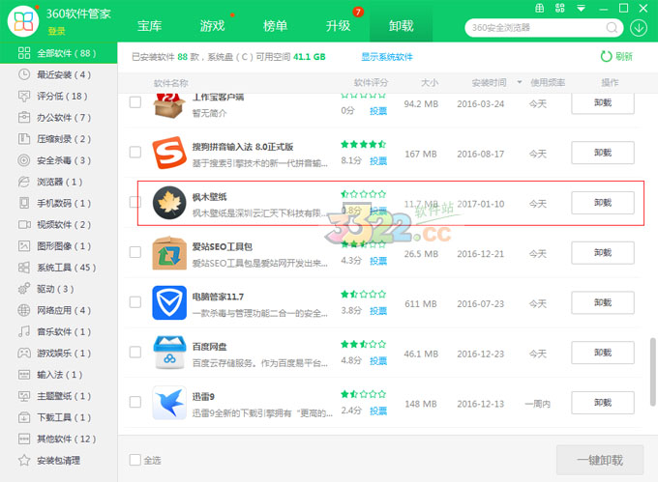658x482 pixels.
Task: Refresh the installed software list
Action: 617,57
